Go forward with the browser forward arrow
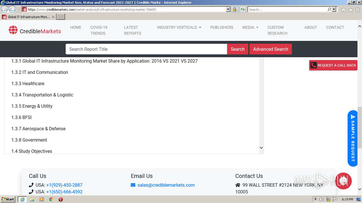 point(12,10)
